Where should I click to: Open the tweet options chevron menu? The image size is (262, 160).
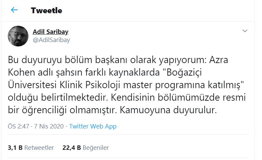pos(245,31)
